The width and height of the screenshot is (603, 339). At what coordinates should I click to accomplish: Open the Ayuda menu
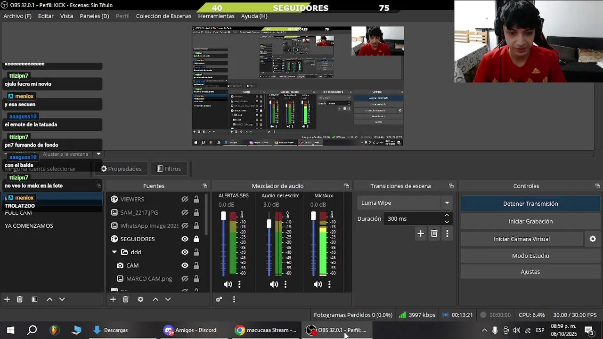click(x=254, y=16)
